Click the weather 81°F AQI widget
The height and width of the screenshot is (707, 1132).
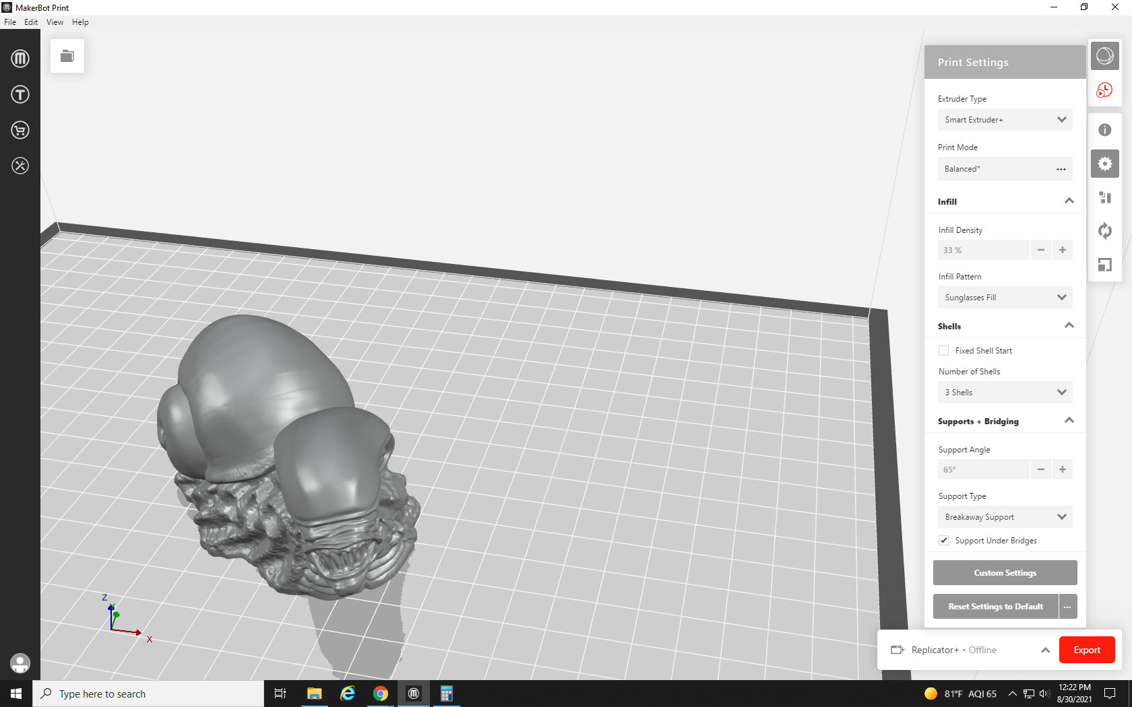click(x=960, y=694)
